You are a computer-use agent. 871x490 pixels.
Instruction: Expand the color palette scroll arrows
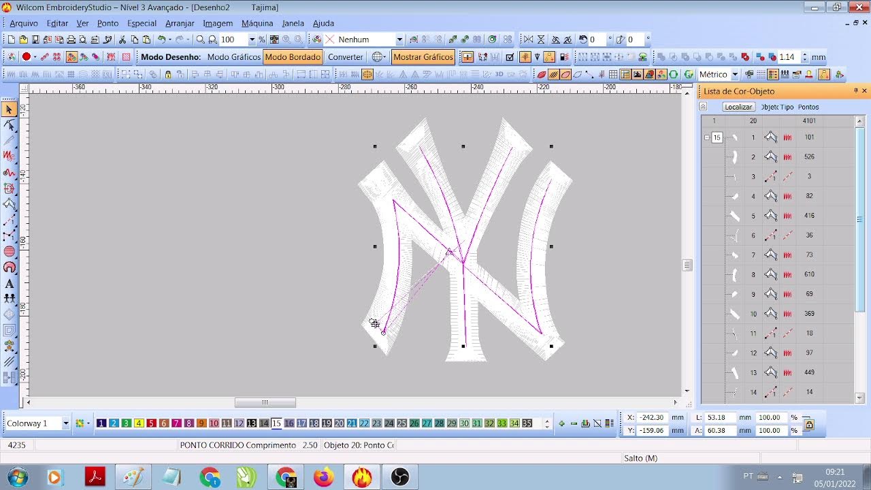pyautogui.click(x=546, y=423)
